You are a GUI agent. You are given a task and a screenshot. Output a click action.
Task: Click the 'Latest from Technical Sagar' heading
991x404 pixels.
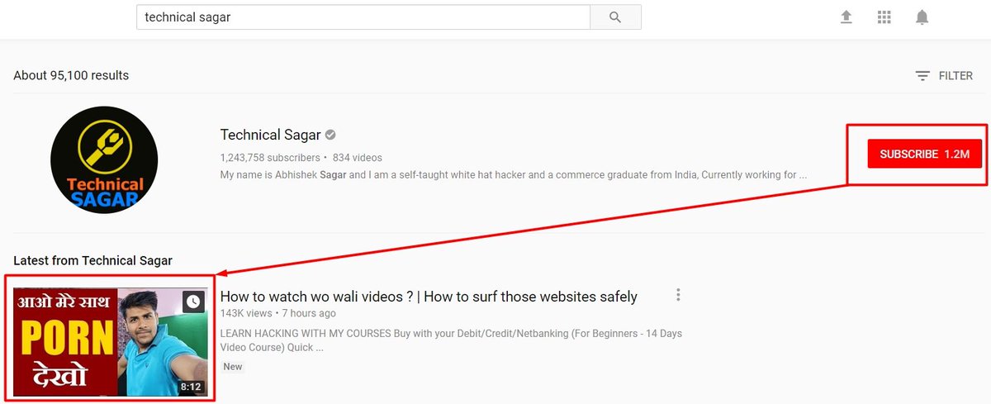point(92,260)
